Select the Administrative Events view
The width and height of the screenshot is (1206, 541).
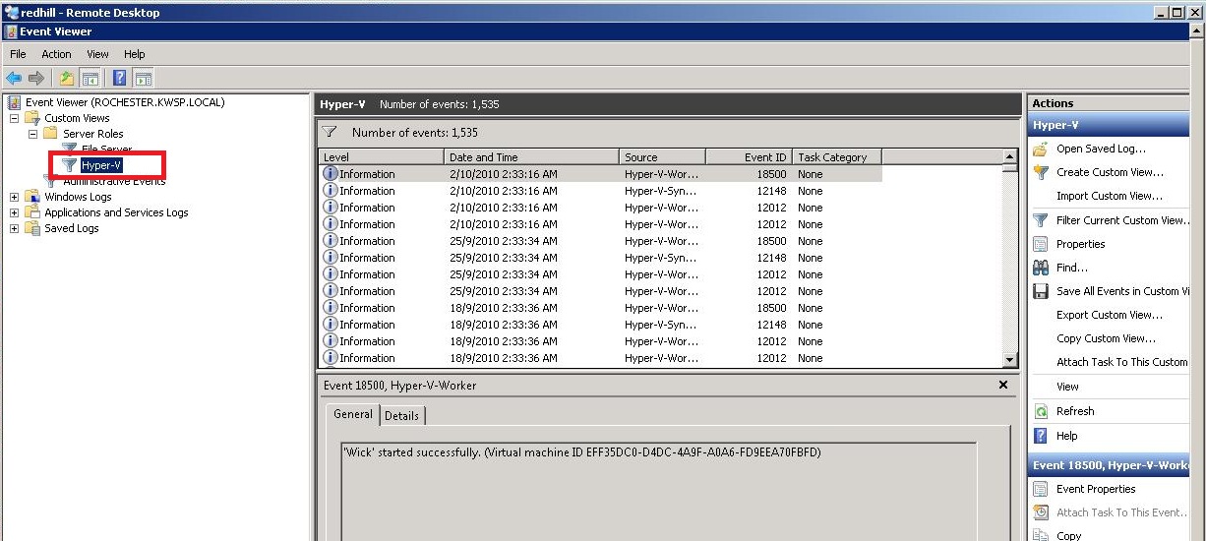tap(114, 181)
